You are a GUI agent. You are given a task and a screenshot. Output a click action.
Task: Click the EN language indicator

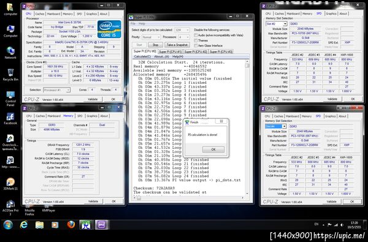click(316, 224)
